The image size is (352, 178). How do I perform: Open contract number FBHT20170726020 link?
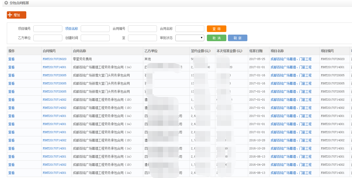coord(54,59)
